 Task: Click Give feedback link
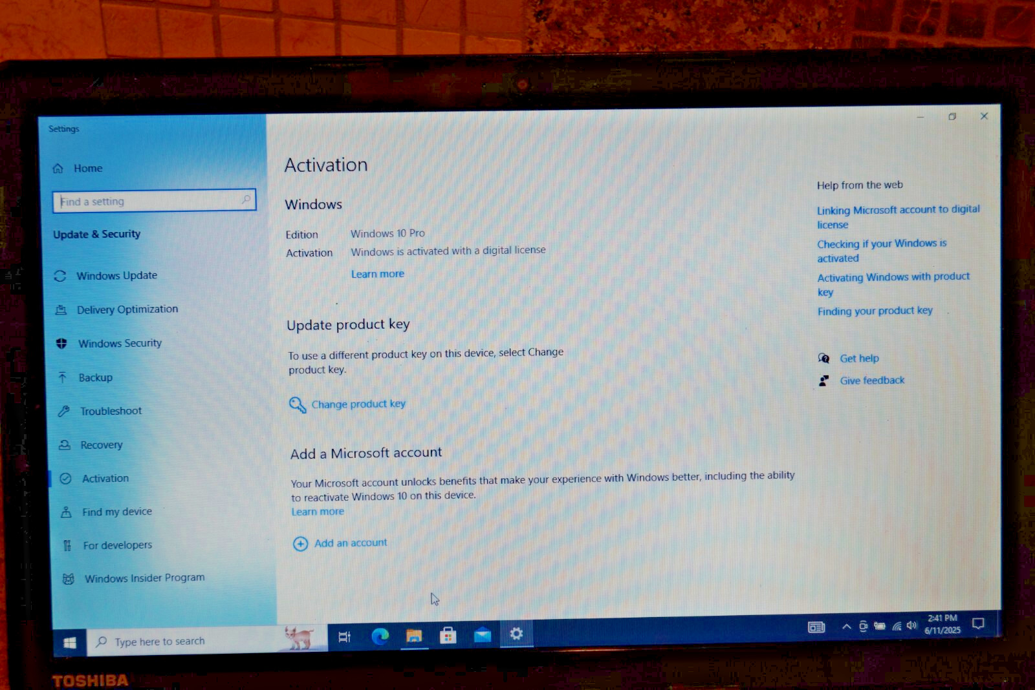point(872,381)
